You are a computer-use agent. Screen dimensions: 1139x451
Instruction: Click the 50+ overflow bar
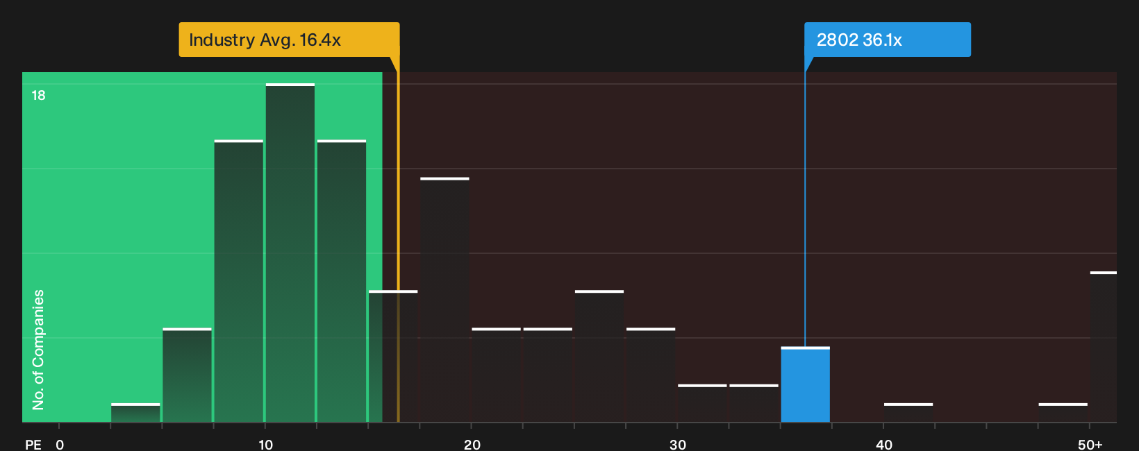[1104, 347]
